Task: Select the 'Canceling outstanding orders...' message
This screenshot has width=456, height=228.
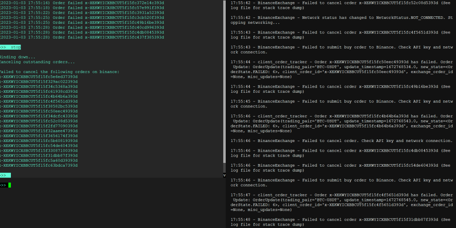Action: [37, 62]
